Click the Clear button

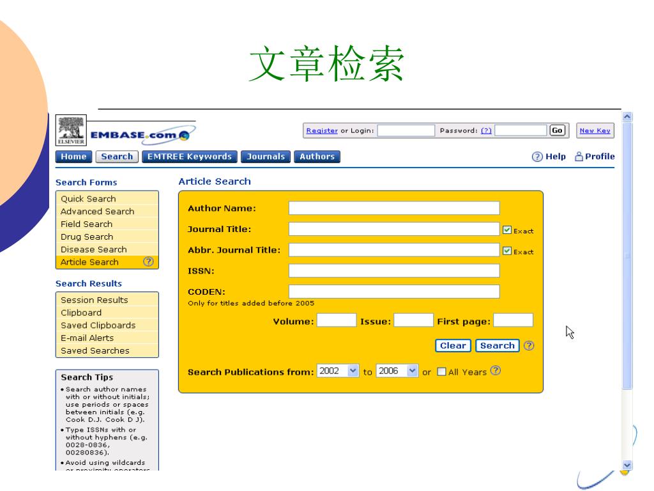(x=453, y=346)
